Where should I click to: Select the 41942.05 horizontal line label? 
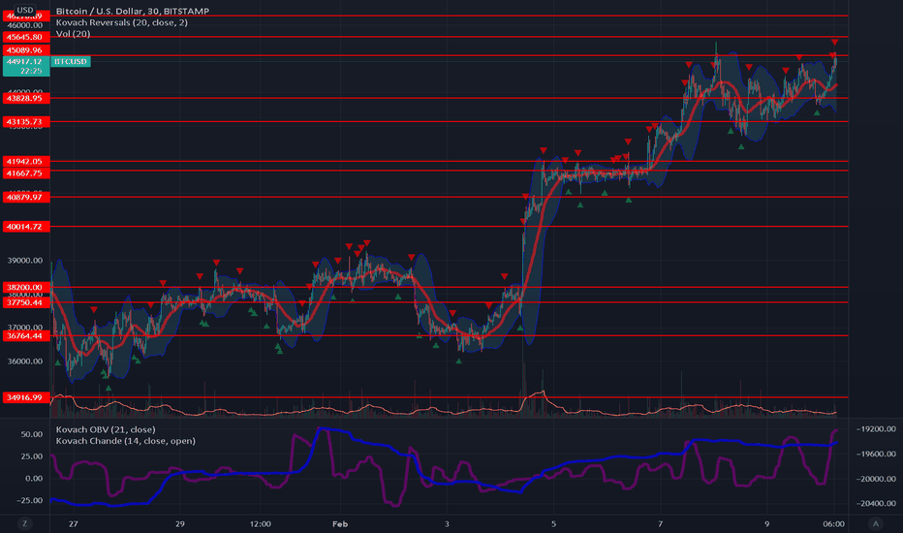(26, 161)
